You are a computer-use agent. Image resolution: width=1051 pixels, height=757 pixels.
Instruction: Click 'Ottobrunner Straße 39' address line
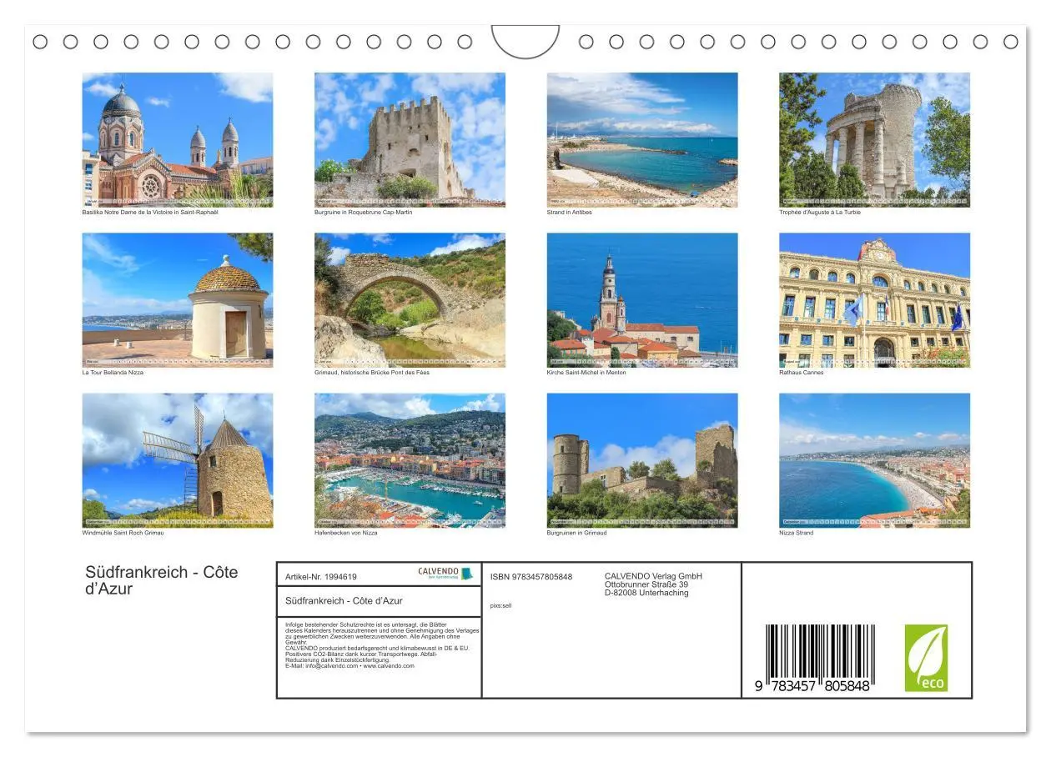(x=646, y=584)
